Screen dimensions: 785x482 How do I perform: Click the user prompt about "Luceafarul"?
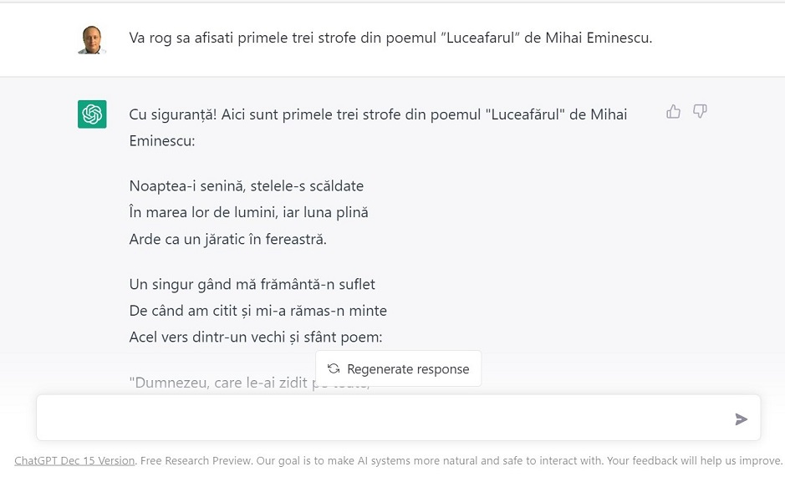[x=390, y=38]
